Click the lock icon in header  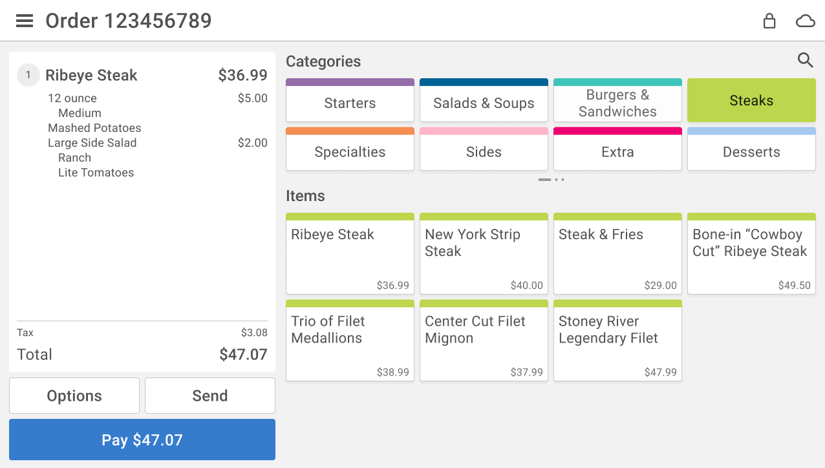(769, 21)
